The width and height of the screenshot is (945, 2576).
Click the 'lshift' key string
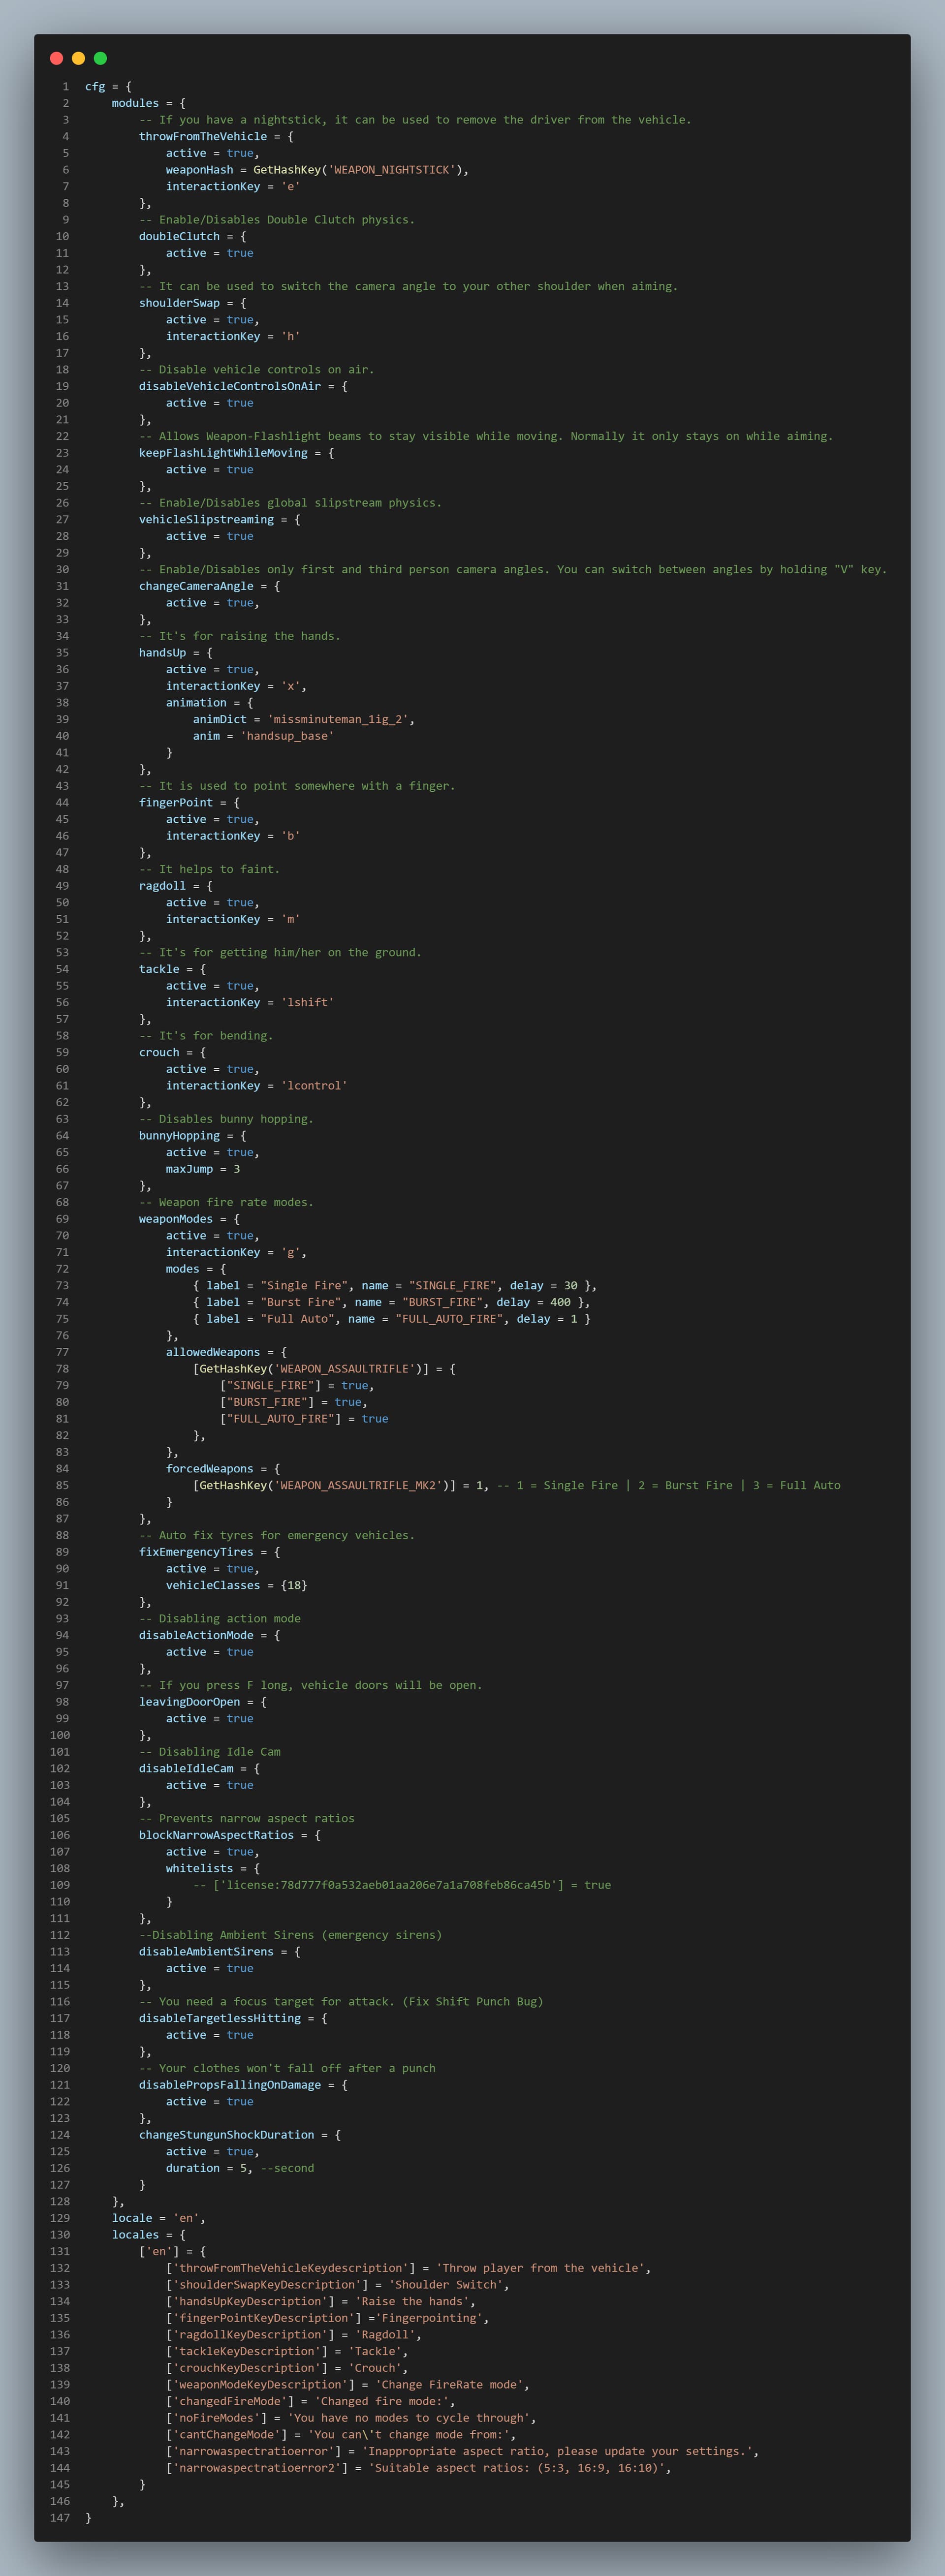tap(307, 1003)
